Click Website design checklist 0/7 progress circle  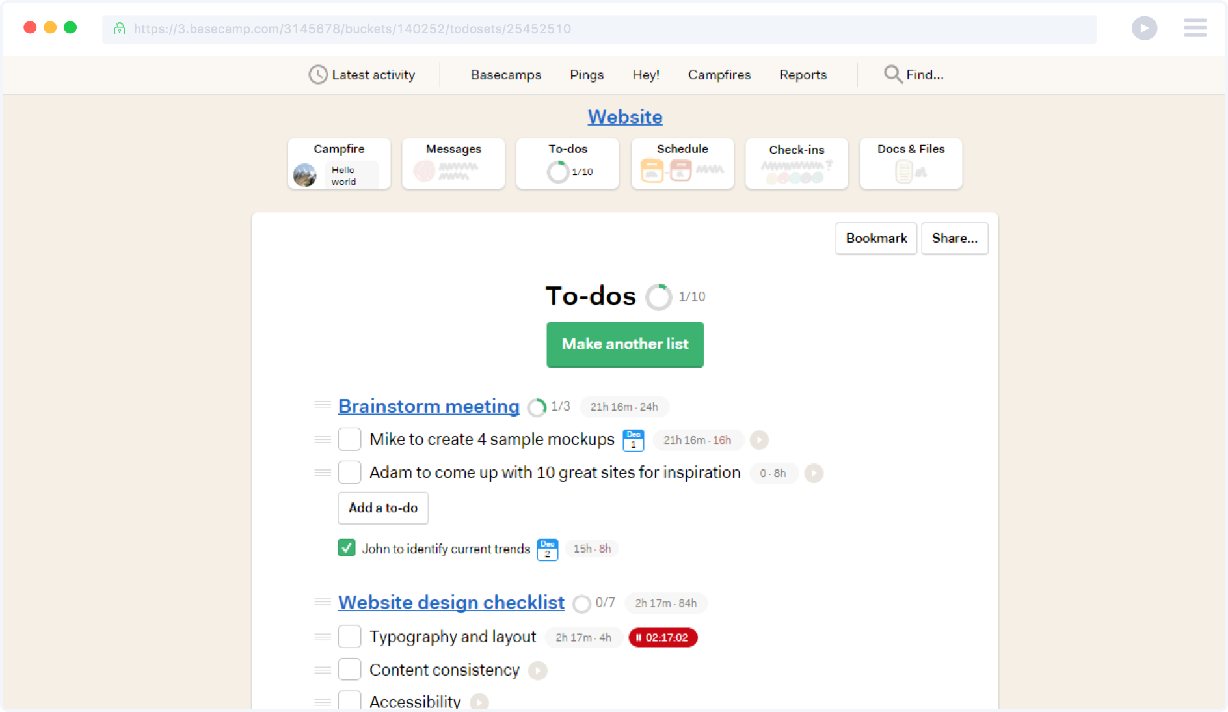tap(581, 604)
